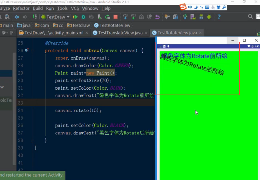Screen dimensions: 260x180
Task: Click the red Stop button
Action: coord(115,17)
